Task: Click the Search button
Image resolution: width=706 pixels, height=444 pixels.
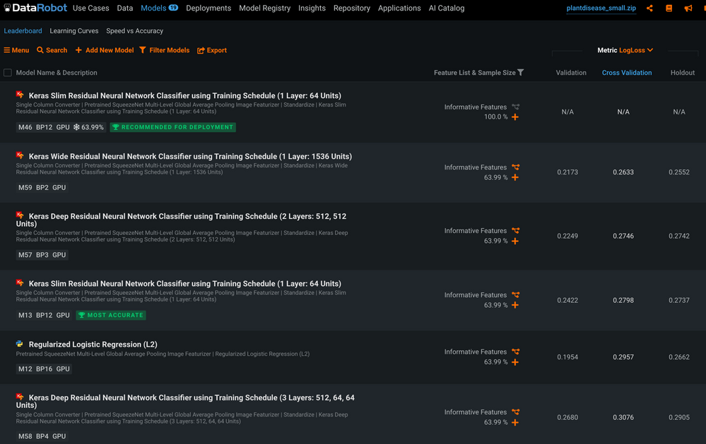Action: pos(52,50)
